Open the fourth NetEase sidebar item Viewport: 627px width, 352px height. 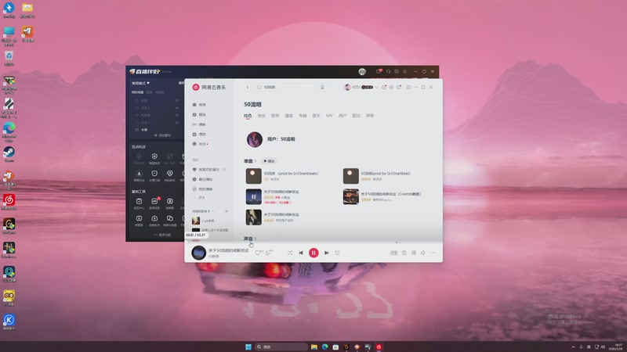point(199,134)
